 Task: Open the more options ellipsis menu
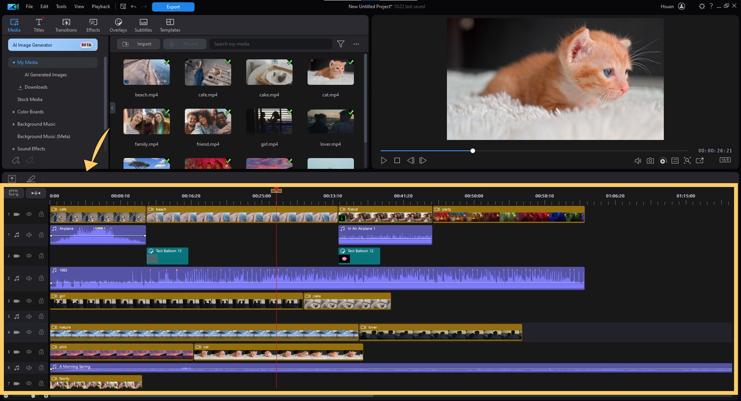(x=356, y=44)
